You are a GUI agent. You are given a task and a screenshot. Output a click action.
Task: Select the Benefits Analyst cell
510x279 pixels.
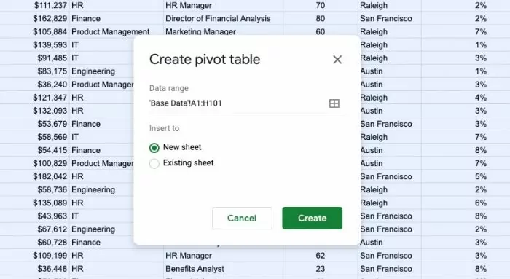point(223,269)
